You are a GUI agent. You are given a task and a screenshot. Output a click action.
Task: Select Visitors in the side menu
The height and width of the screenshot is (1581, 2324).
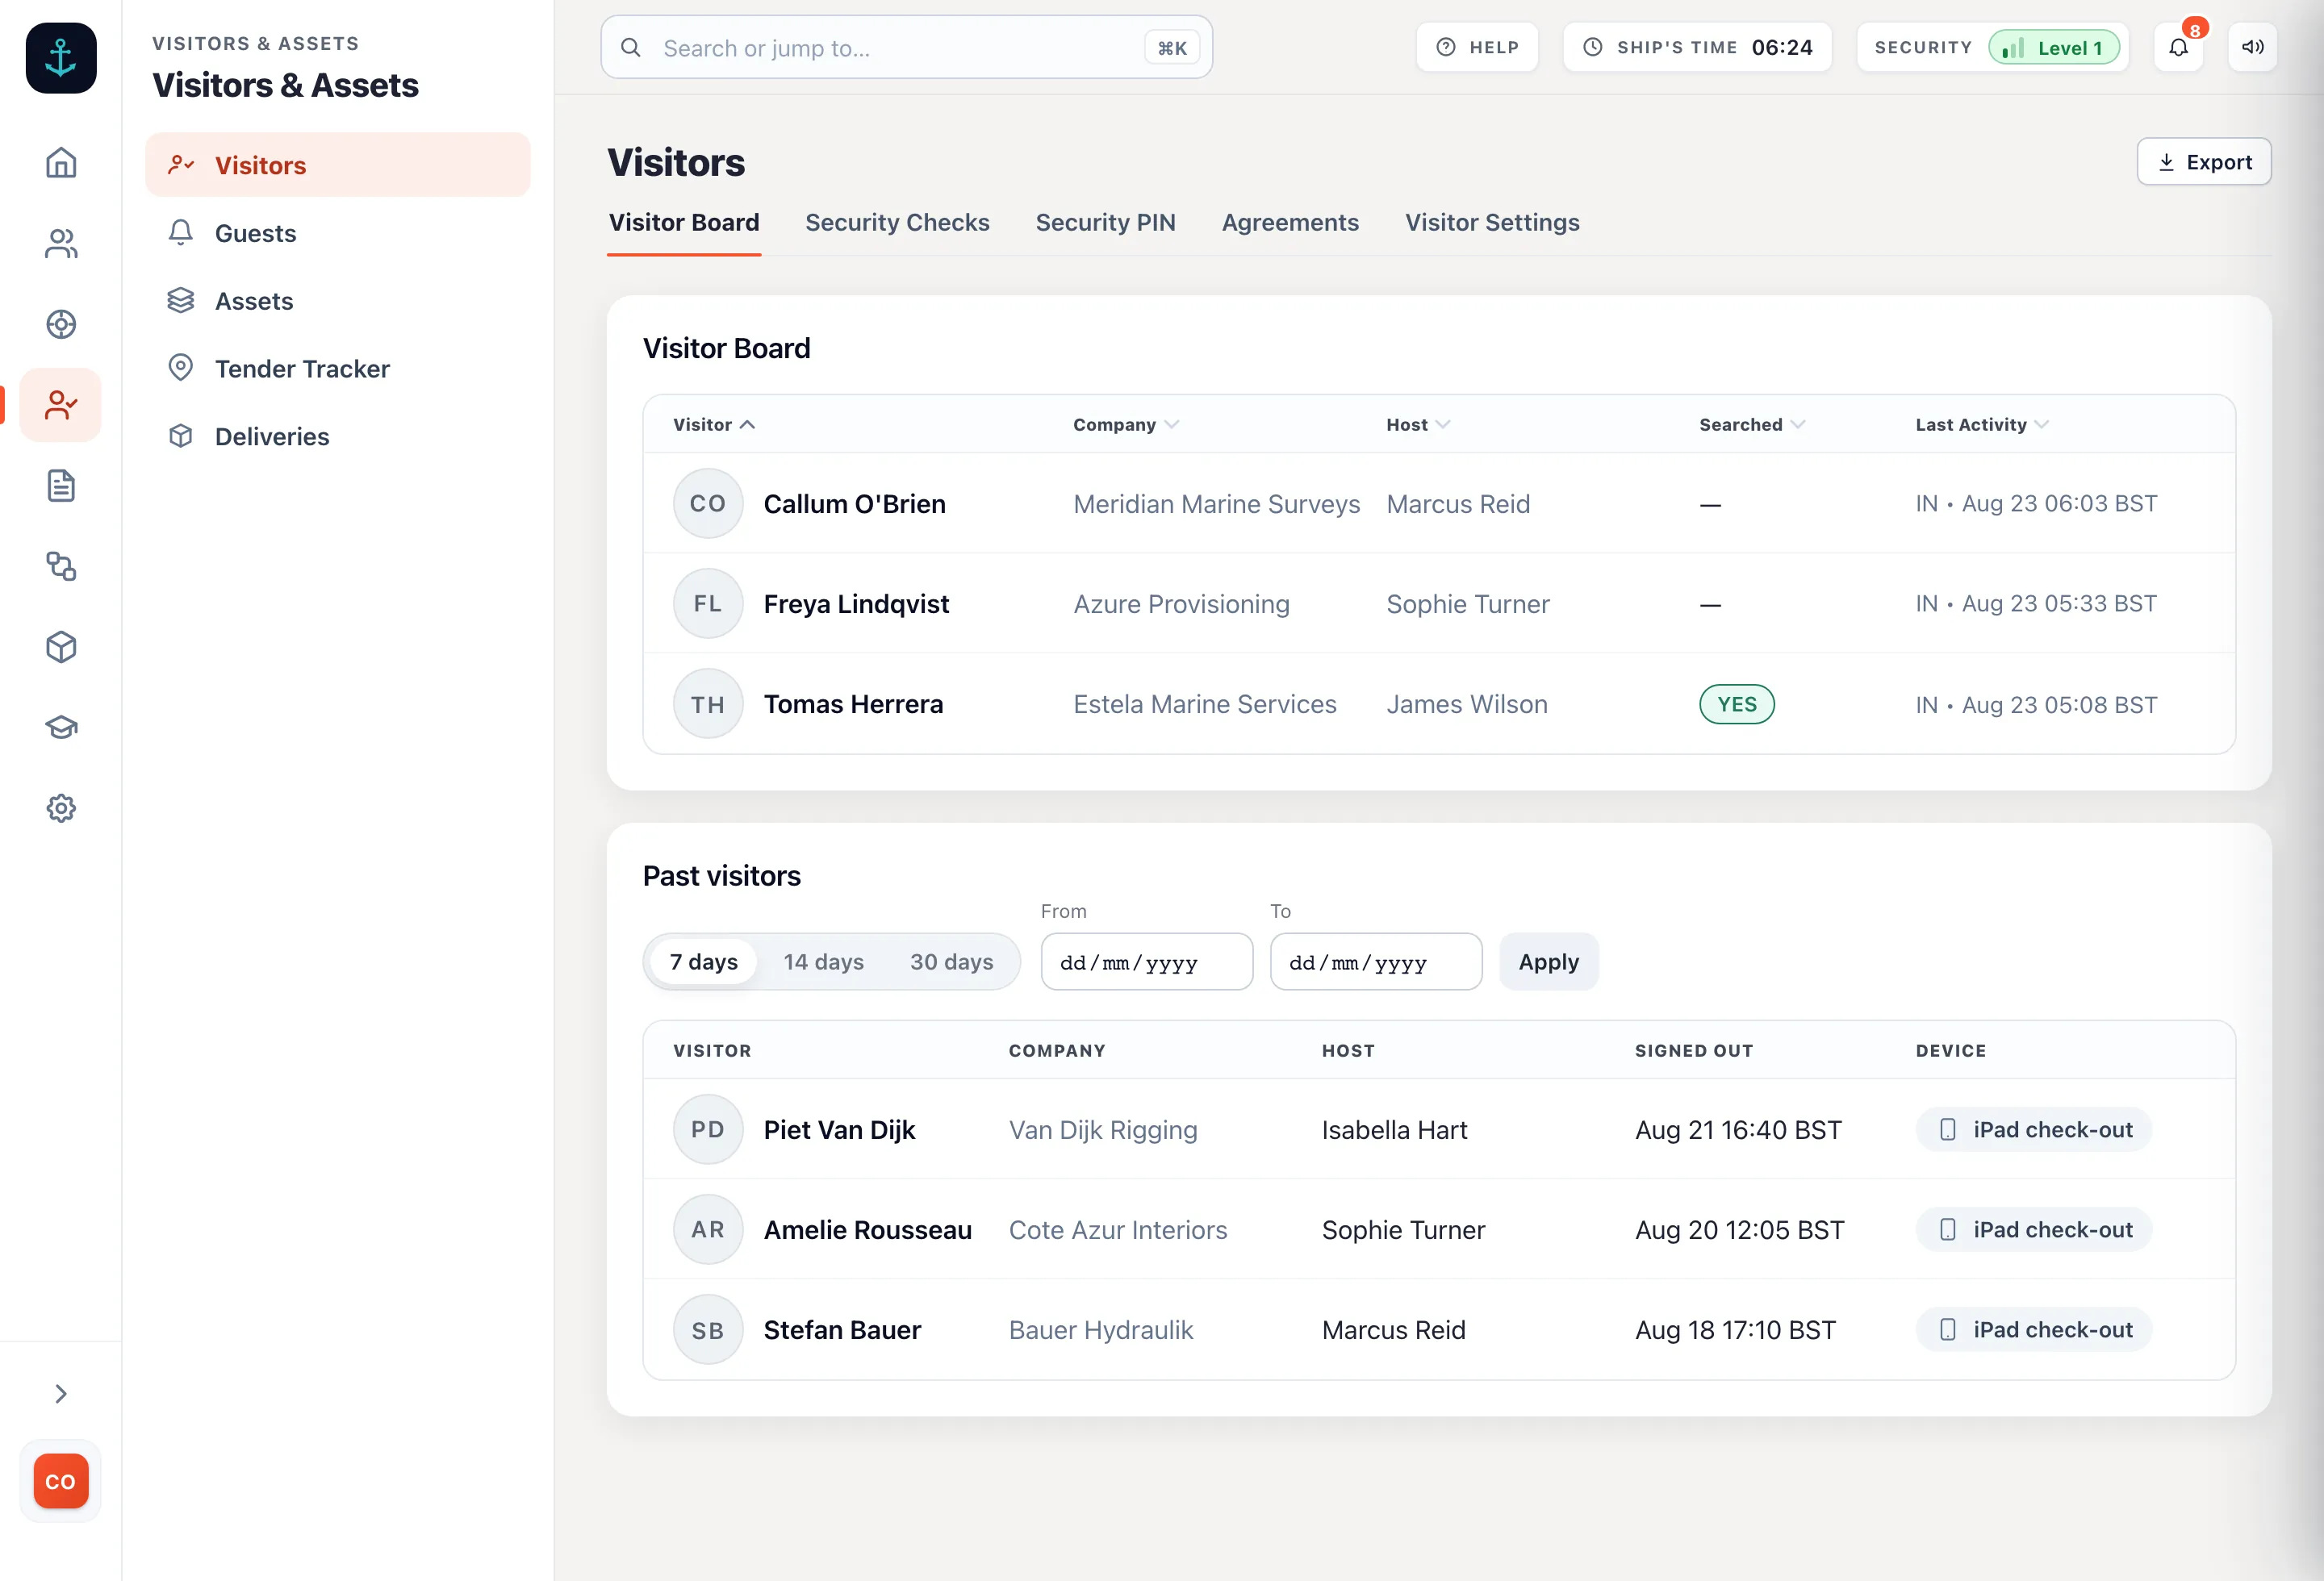click(x=338, y=165)
